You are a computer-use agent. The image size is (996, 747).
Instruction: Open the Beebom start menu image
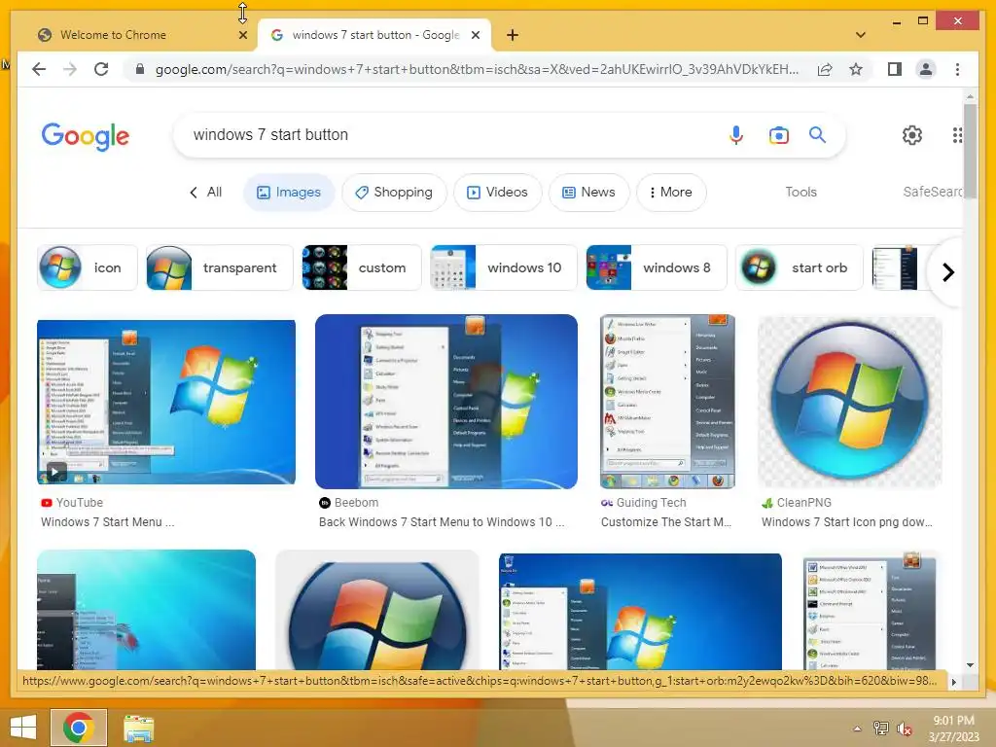tap(445, 402)
